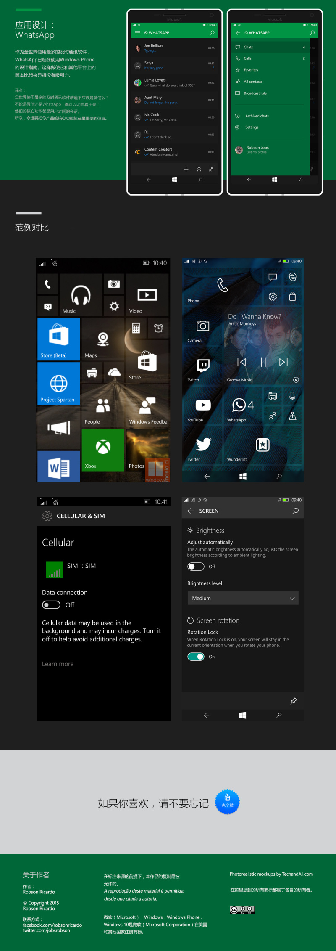Open the Content Creators chat

coord(175,152)
